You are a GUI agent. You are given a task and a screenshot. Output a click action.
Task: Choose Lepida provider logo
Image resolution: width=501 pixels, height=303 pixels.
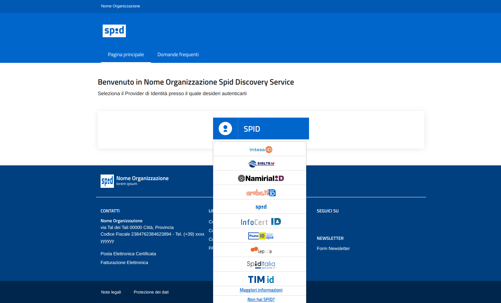(x=261, y=250)
